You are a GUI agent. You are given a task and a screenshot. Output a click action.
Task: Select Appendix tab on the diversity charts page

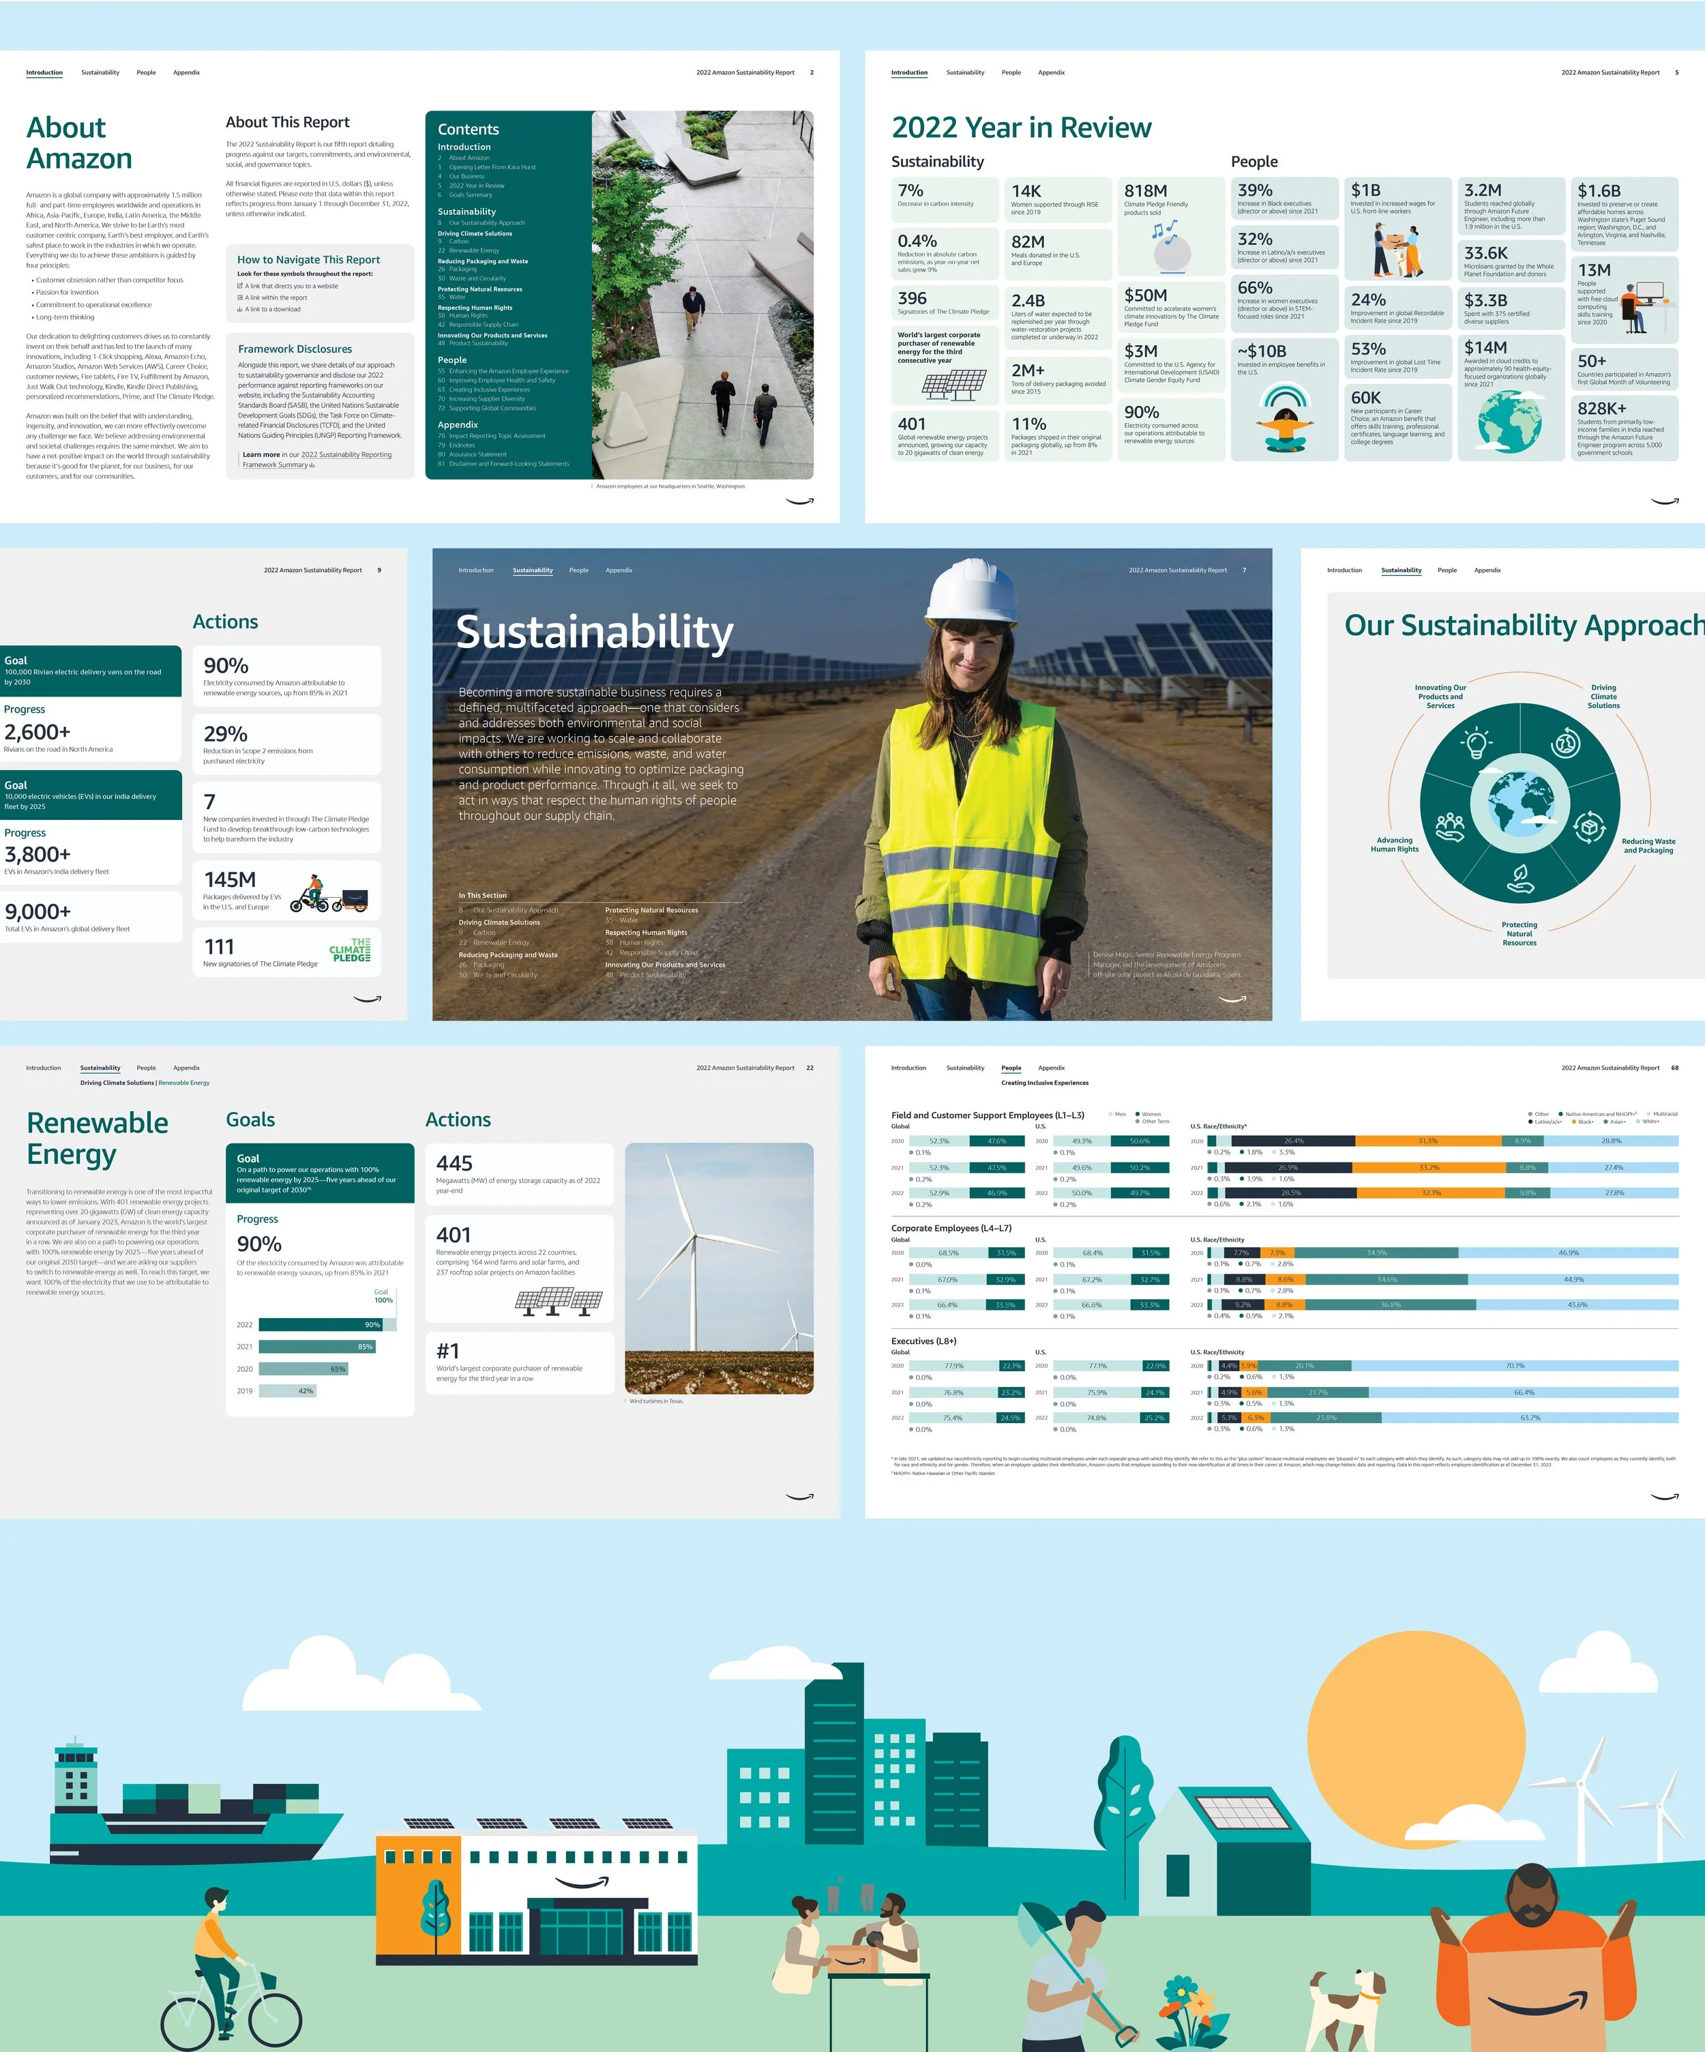[1052, 1068]
